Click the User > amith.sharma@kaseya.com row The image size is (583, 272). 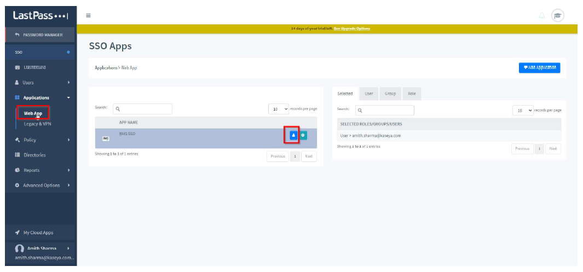pos(449,136)
